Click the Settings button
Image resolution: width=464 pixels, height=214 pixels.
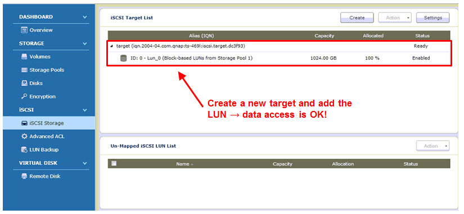tap(433, 18)
